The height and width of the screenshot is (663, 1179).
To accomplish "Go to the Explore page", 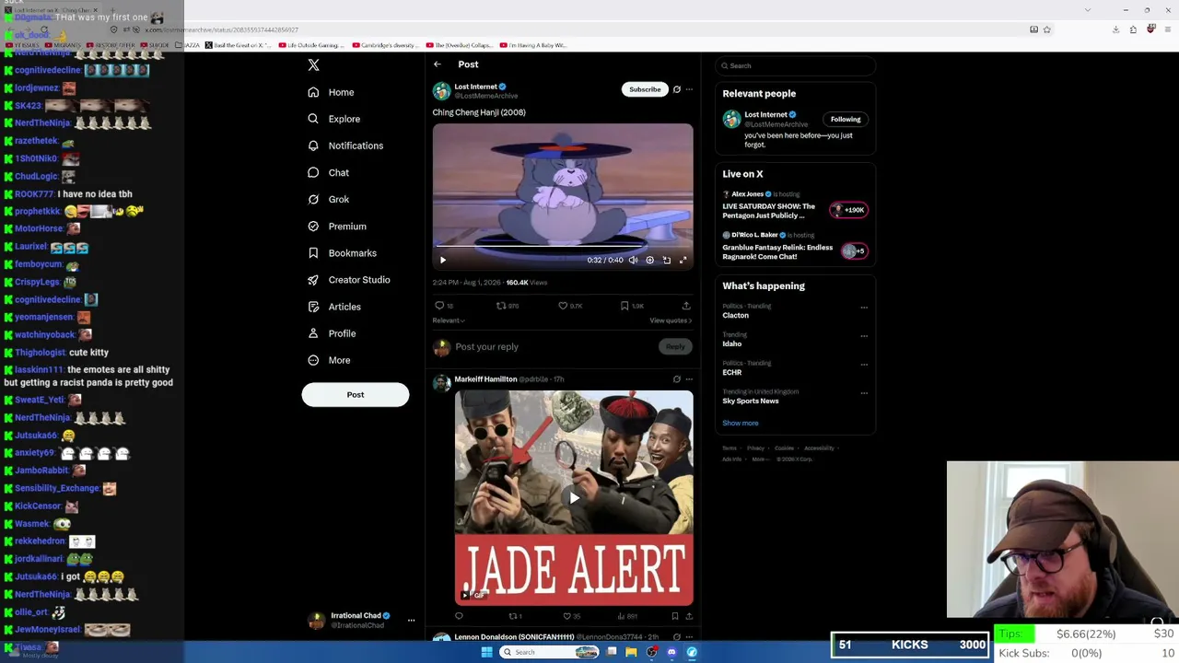I will (x=333, y=119).
